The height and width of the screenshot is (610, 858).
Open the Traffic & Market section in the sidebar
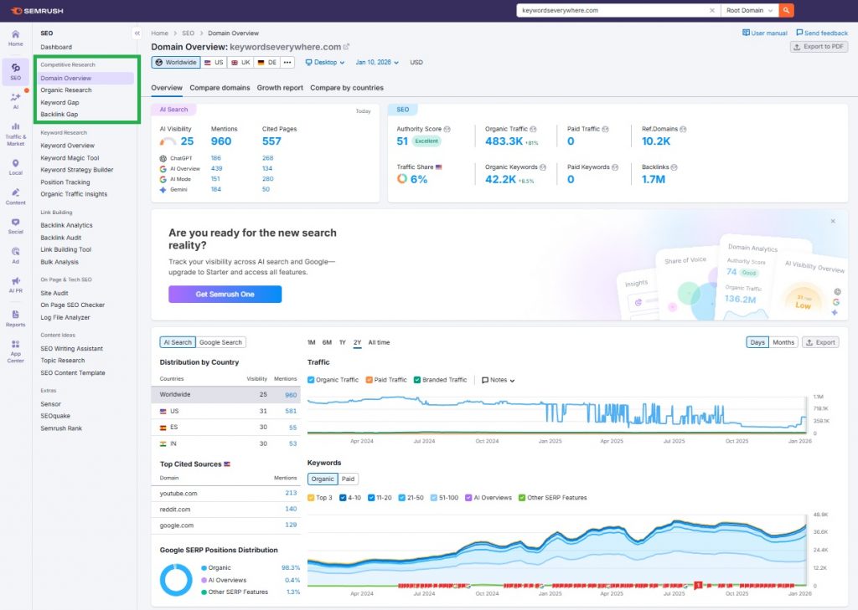coord(15,134)
